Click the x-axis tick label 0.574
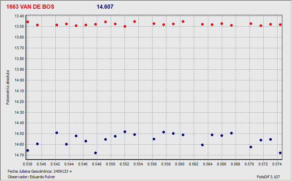292x181 pixels. coord(277,164)
